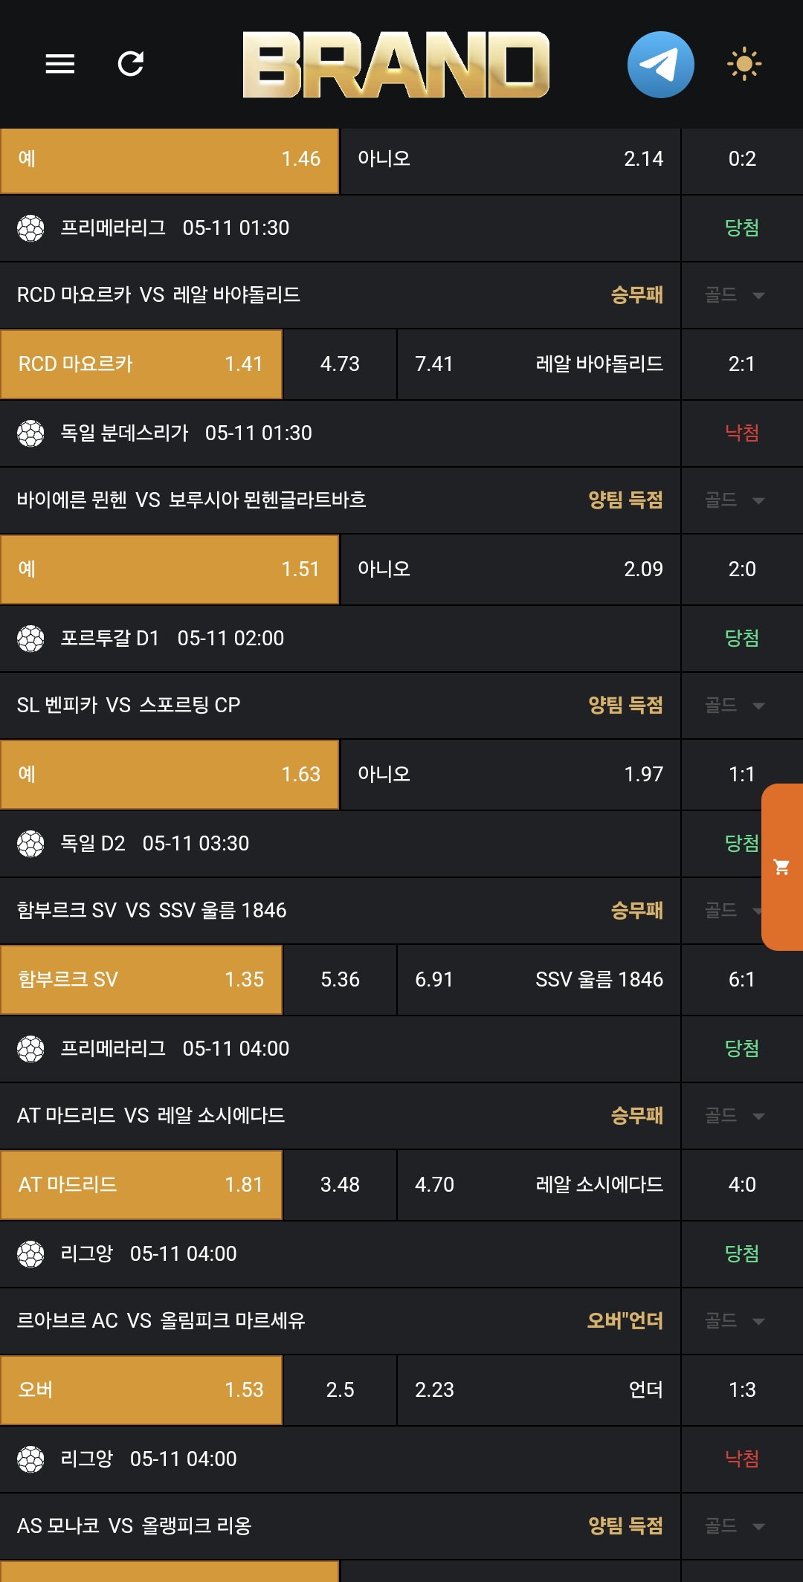This screenshot has width=803, height=1582.
Task: Select draw odds 3.48
Action: point(340,1185)
